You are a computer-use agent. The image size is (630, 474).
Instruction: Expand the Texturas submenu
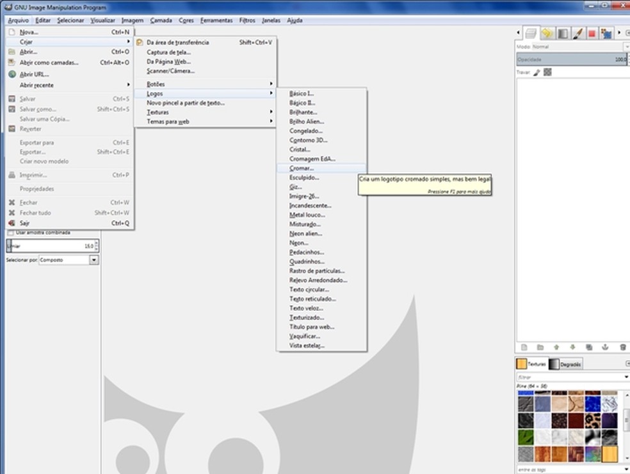[x=157, y=112]
